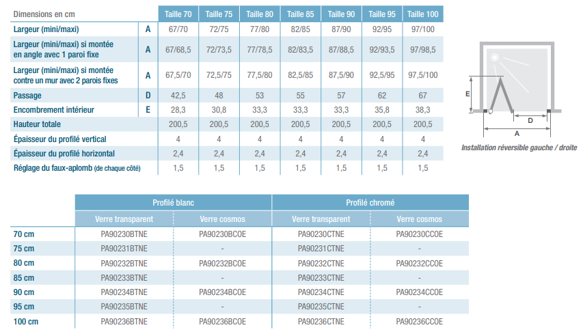Select reference PA90236CCOE
The image size is (583, 334).
click(420, 322)
